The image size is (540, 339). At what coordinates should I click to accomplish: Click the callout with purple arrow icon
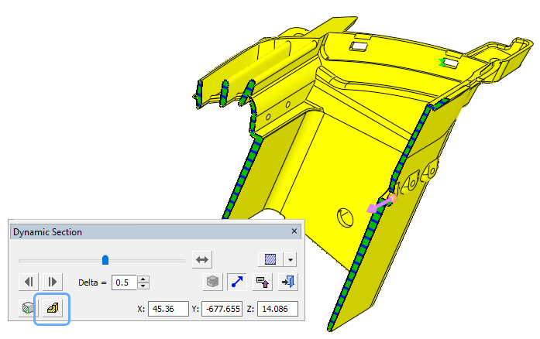pos(263,282)
